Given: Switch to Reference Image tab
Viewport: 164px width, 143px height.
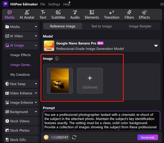Looking at the screenshot, I should click(63, 26).
